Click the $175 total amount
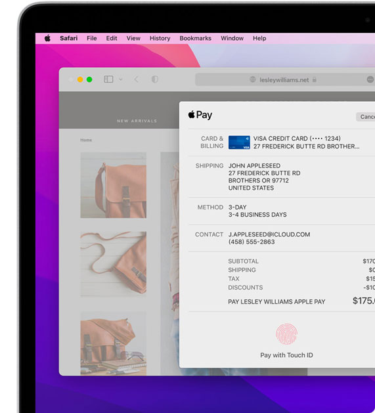375x413 pixels. [364, 301]
